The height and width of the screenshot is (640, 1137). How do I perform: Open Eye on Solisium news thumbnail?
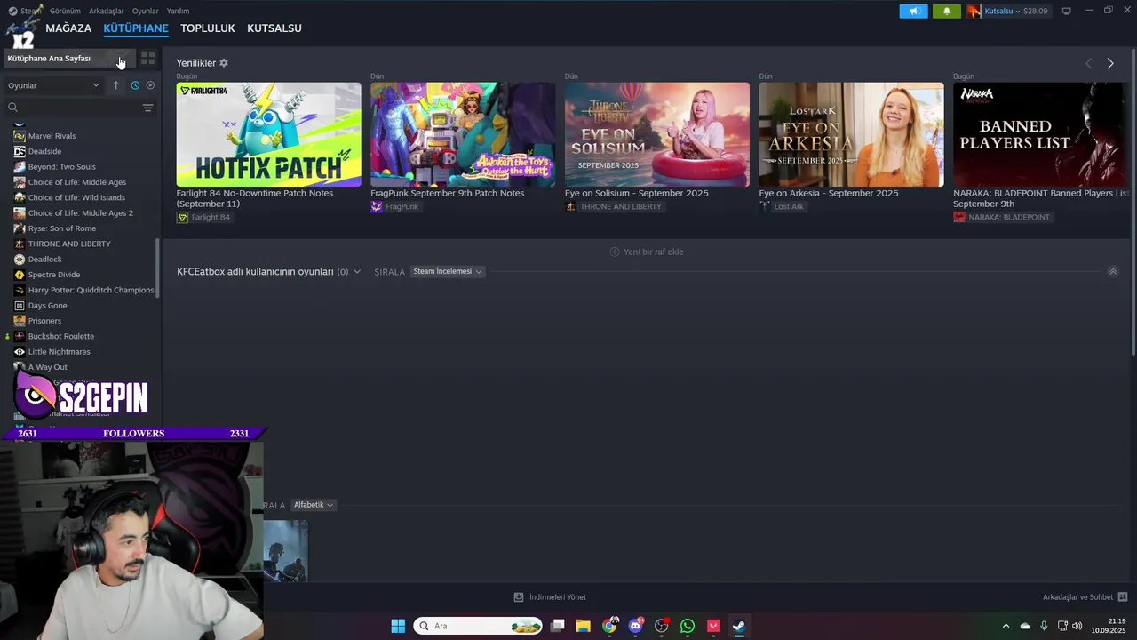click(x=657, y=134)
